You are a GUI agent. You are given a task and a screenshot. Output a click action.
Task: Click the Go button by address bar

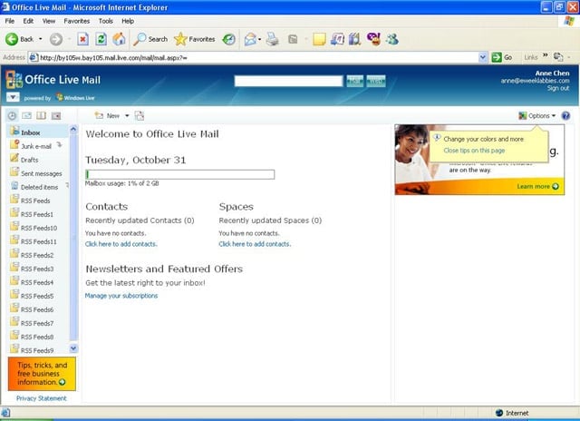click(502, 57)
